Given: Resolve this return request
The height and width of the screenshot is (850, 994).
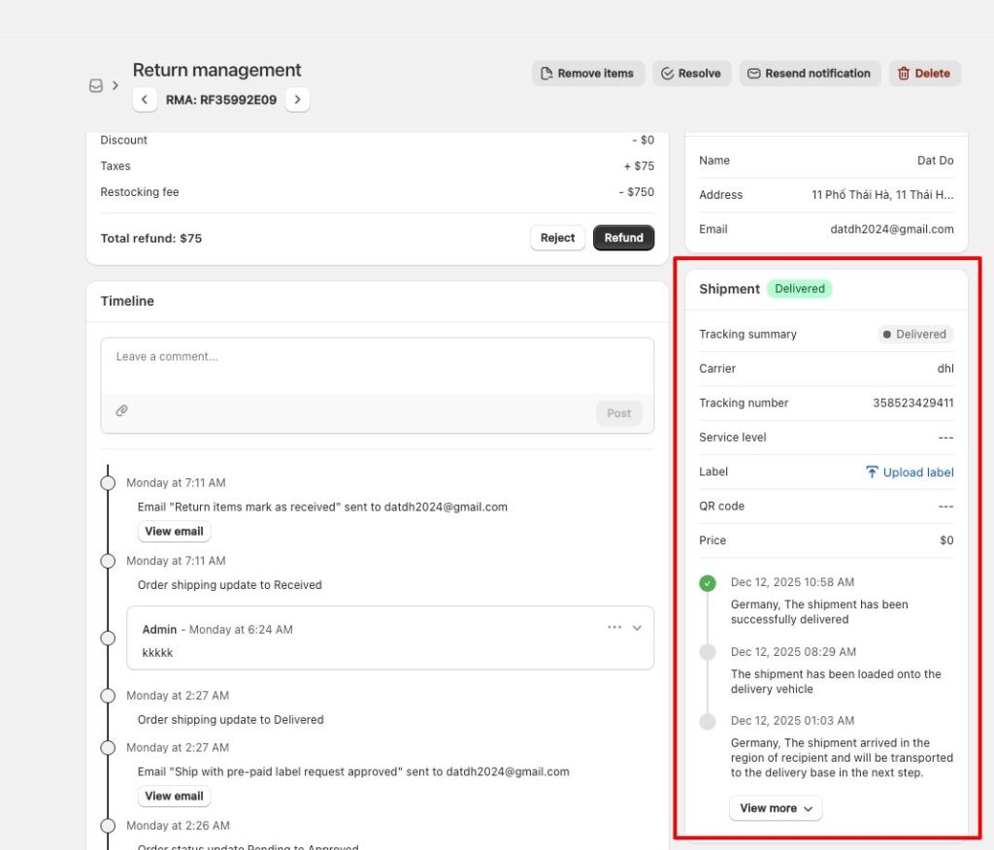Looking at the screenshot, I should click(x=691, y=74).
